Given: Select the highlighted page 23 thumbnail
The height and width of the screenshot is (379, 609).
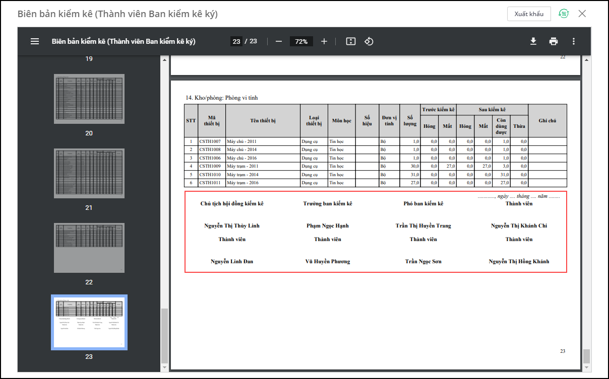Looking at the screenshot, I should pos(89,322).
